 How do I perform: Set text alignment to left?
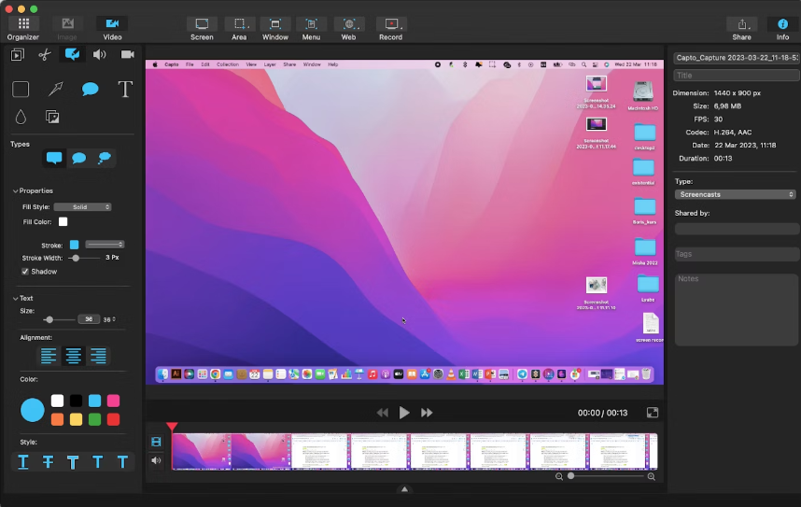coord(48,356)
